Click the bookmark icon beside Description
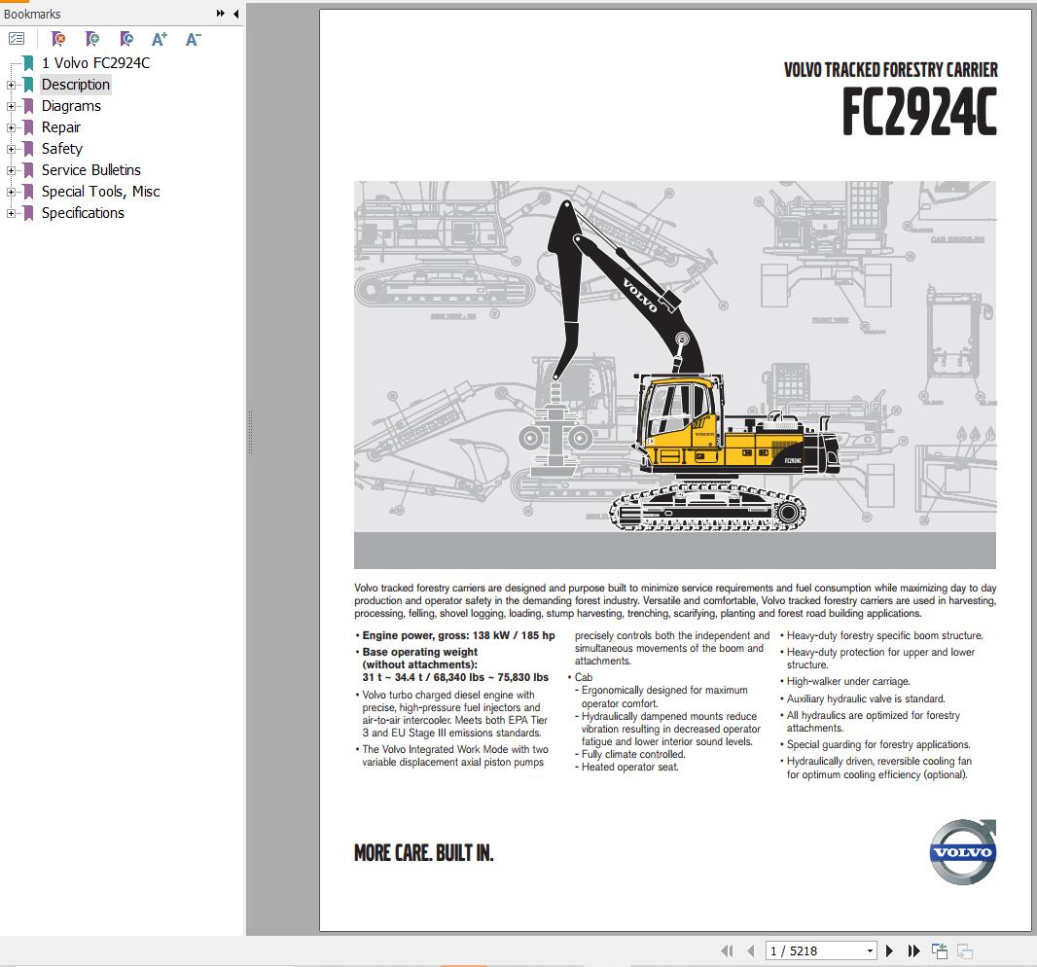This screenshot has width=1037, height=967. 28,85
